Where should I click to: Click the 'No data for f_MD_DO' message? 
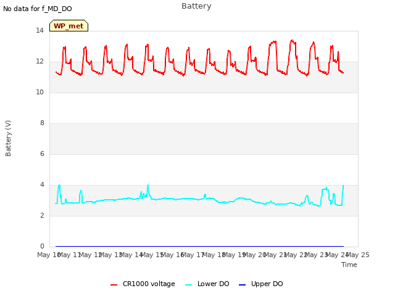click(x=38, y=9)
